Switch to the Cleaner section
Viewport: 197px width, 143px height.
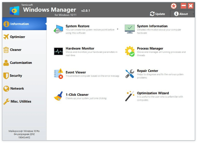[24, 50]
